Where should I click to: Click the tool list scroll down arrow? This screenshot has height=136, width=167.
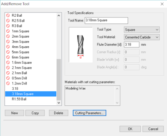(59, 103)
